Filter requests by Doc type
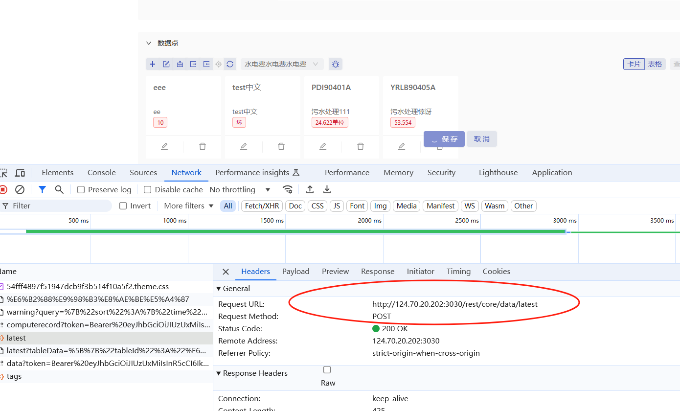This screenshot has width=680, height=411. click(295, 206)
